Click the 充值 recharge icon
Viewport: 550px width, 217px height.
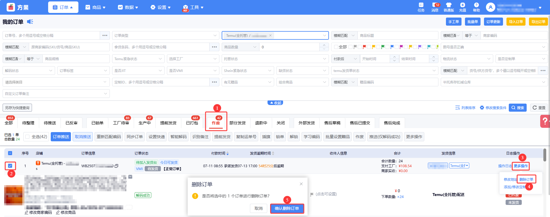click(462, 7)
